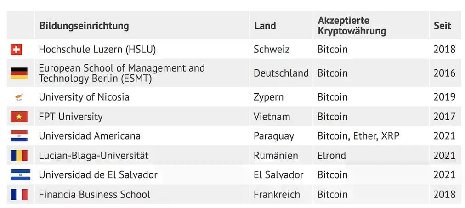Screen dimensions: 465x208
Task: Select the Land column header
Action: 265,26
